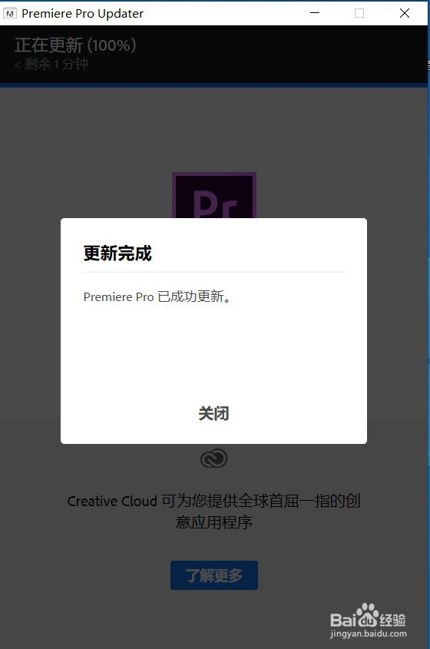Image resolution: width=430 pixels, height=649 pixels.
Task: Click the Premiere Pro app icon
Action: click(x=214, y=195)
